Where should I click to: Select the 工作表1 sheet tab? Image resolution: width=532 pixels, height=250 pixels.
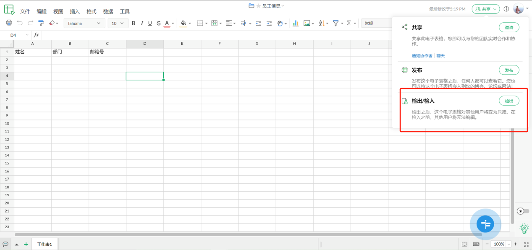coord(45,244)
